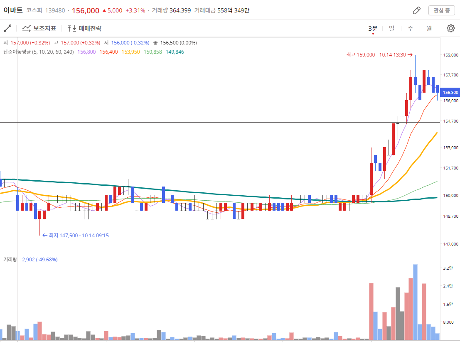The image size is (460, 344).
Task: Switch to the 3분 chart tab
Action: pos(373,28)
